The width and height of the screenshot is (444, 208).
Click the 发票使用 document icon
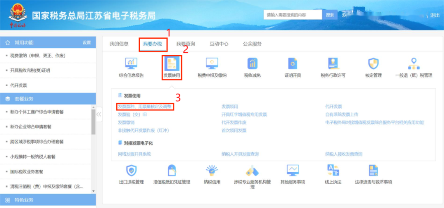tap(172, 63)
